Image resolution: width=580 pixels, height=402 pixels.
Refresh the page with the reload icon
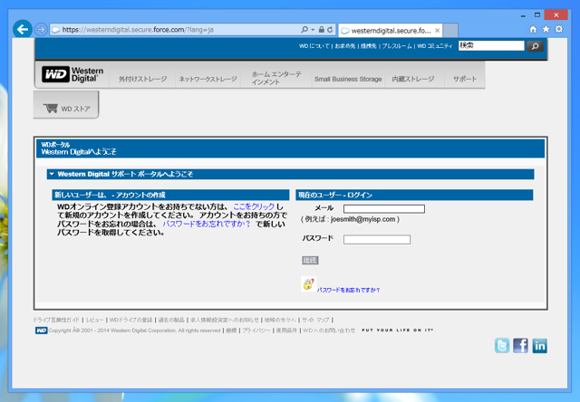pyautogui.click(x=330, y=30)
